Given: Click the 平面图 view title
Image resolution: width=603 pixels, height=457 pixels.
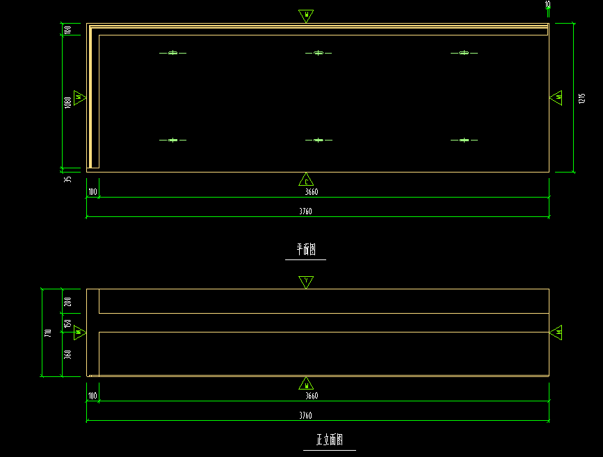Looking at the screenshot, I should point(306,249).
